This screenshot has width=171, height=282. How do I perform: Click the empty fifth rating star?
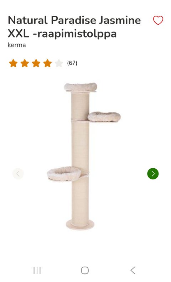[59, 63]
